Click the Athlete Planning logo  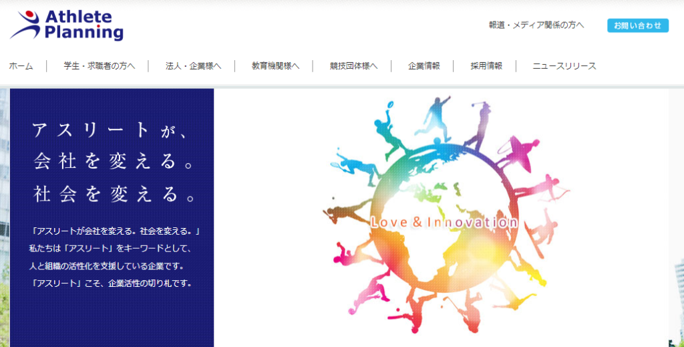tap(67, 25)
